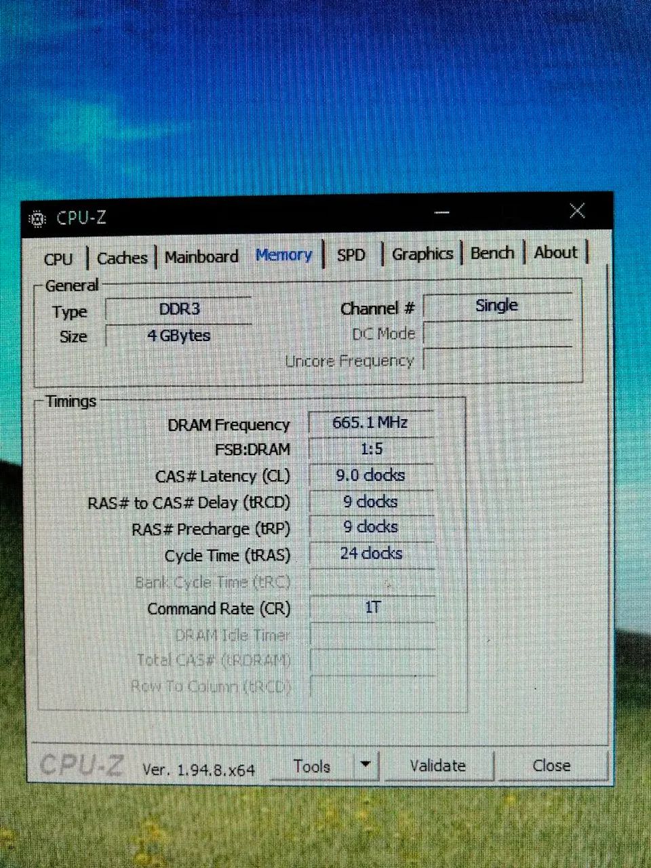Select the Mainboard tab
Image resolution: width=651 pixels, height=868 pixels.
(x=201, y=257)
